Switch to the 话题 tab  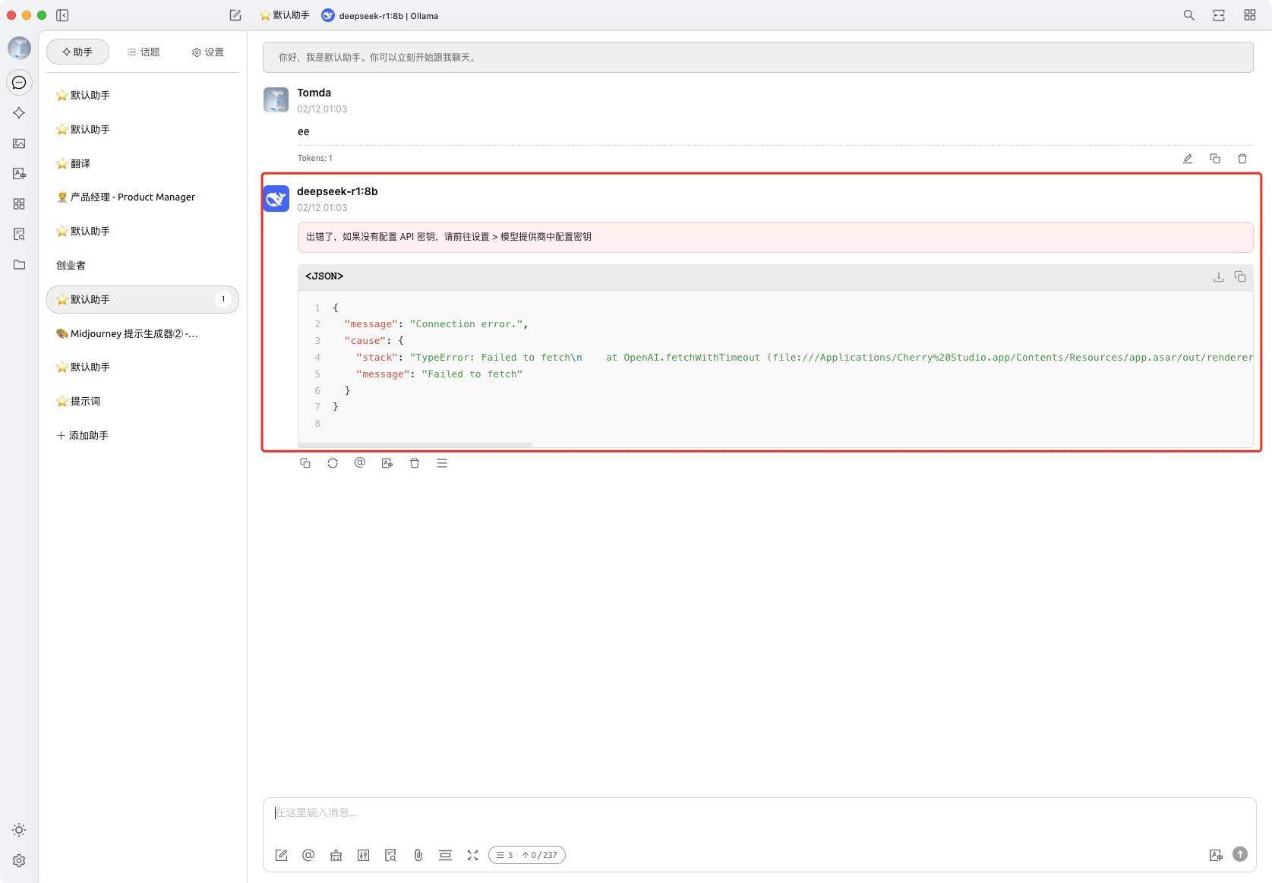coord(144,52)
